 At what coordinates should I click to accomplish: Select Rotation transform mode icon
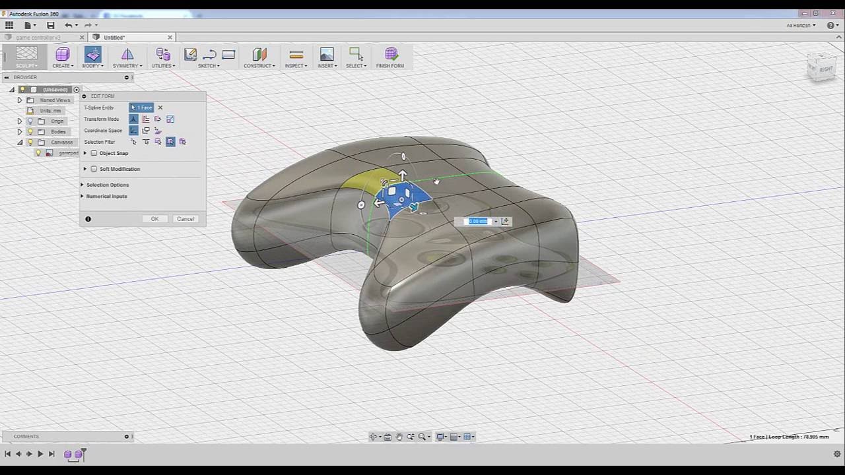tap(158, 119)
